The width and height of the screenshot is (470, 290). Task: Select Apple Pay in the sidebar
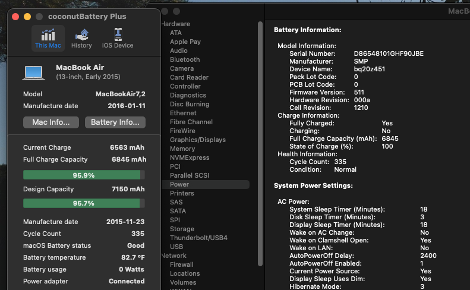pyautogui.click(x=185, y=42)
